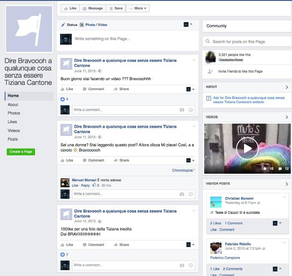The image size is (292, 276).
Task: Change Chronological comment sort order
Action: point(184,170)
